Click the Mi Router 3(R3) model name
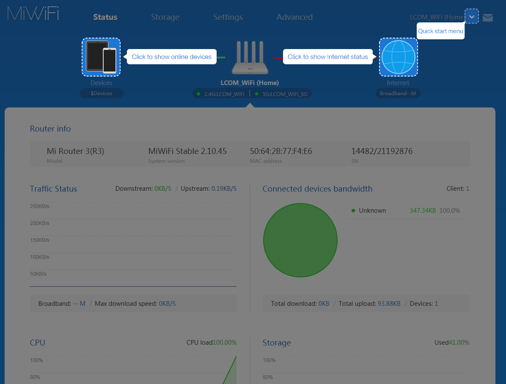The image size is (506, 384). pos(75,151)
